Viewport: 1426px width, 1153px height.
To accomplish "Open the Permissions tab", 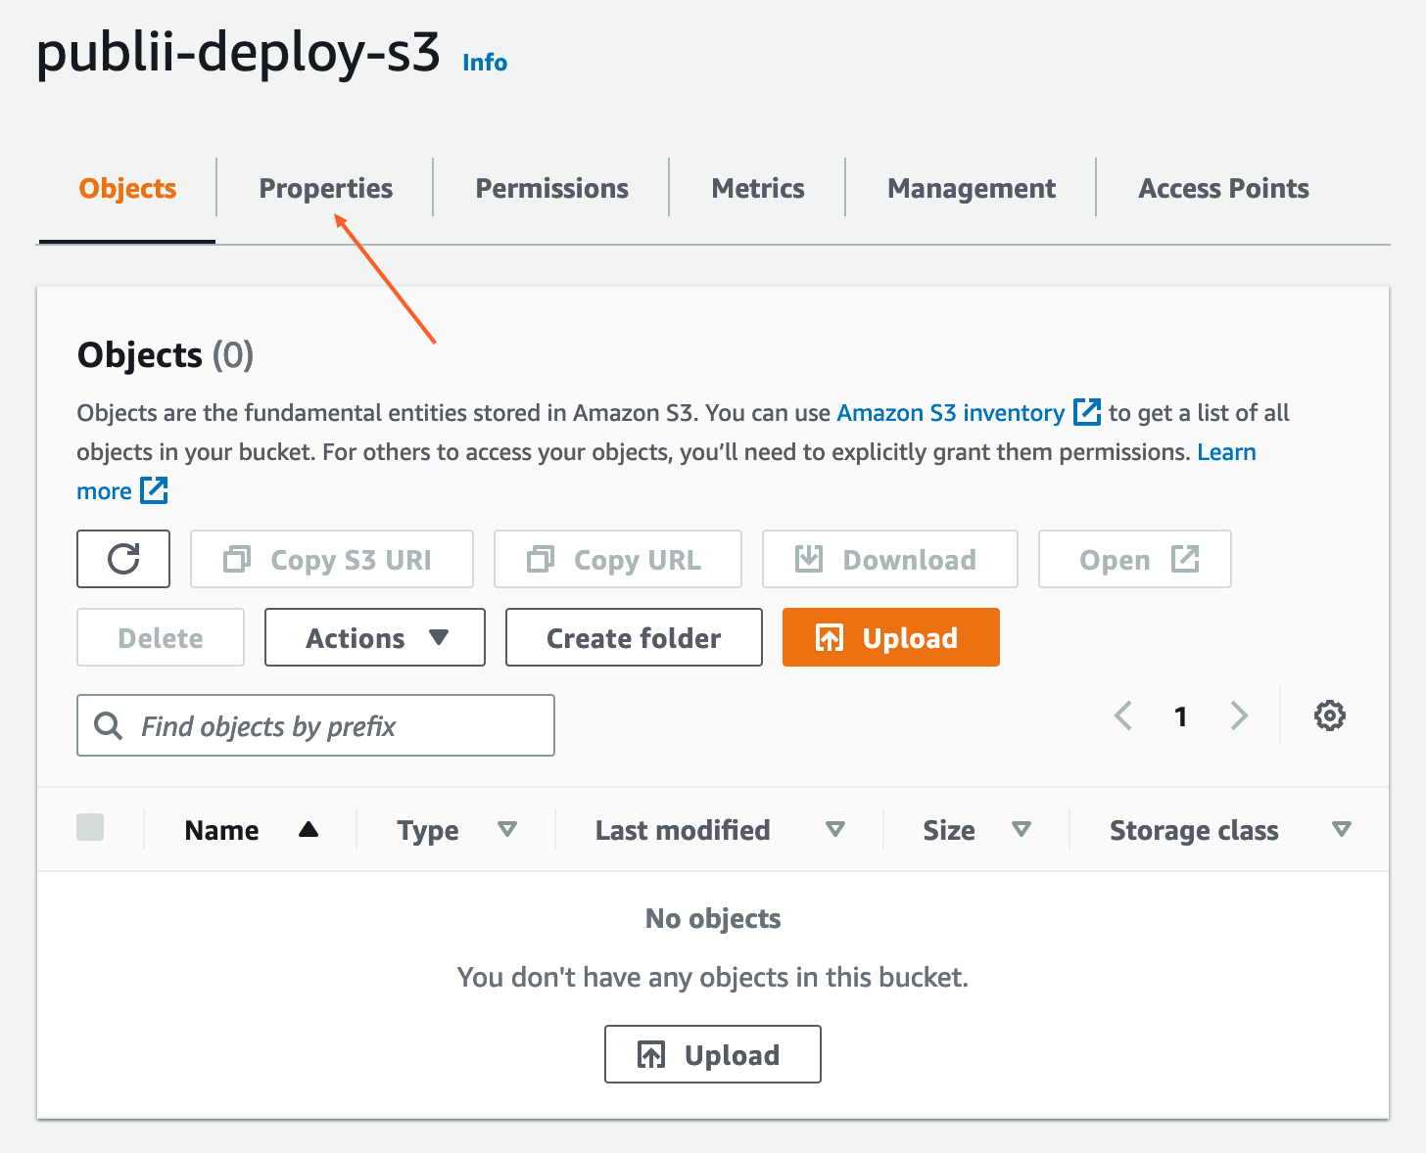I will tap(551, 188).
